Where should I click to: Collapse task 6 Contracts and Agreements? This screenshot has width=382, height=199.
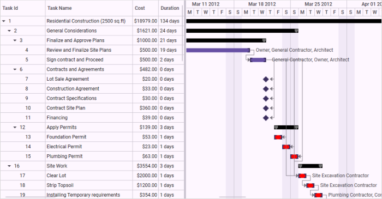pyautogui.click(x=15, y=69)
